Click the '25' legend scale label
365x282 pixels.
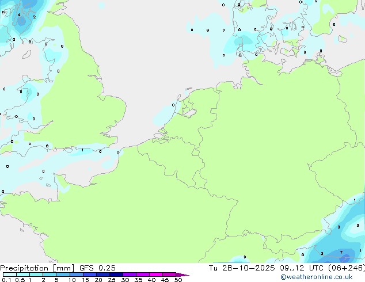pyautogui.click(x=112, y=280)
